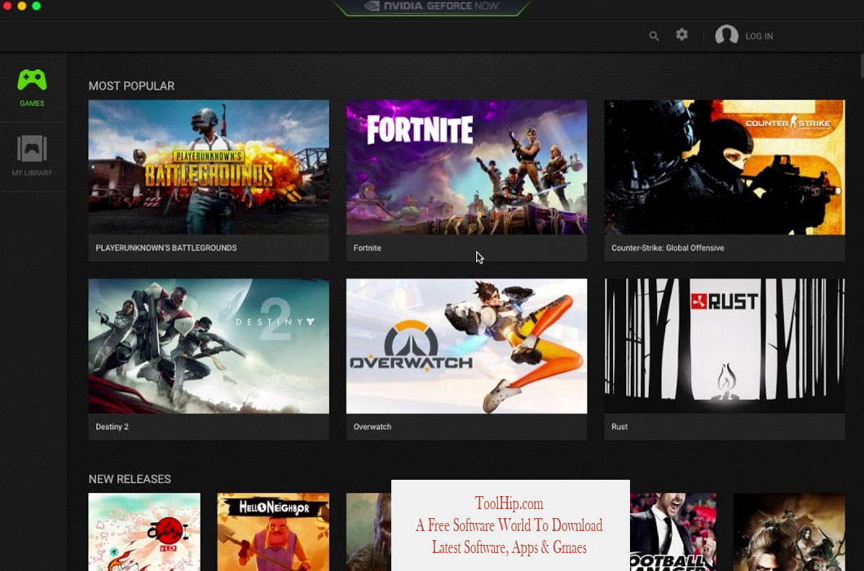This screenshot has height=571, width=864.
Task: Choose the Destiny 2 cover artwork
Action: tap(209, 346)
